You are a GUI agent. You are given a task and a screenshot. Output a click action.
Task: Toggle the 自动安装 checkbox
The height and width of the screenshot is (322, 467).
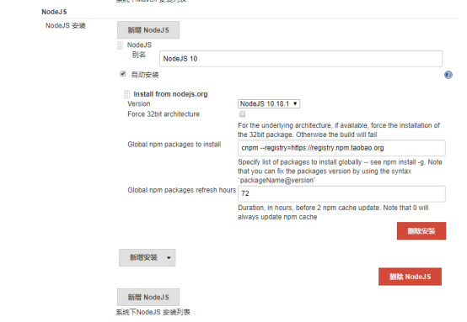pos(123,74)
